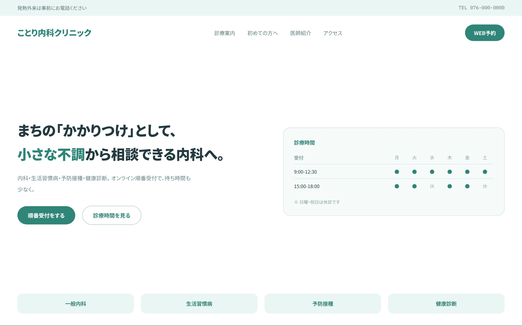Click the 診療時間 card heading
Viewport: 522px width, 326px height.
tap(304, 143)
